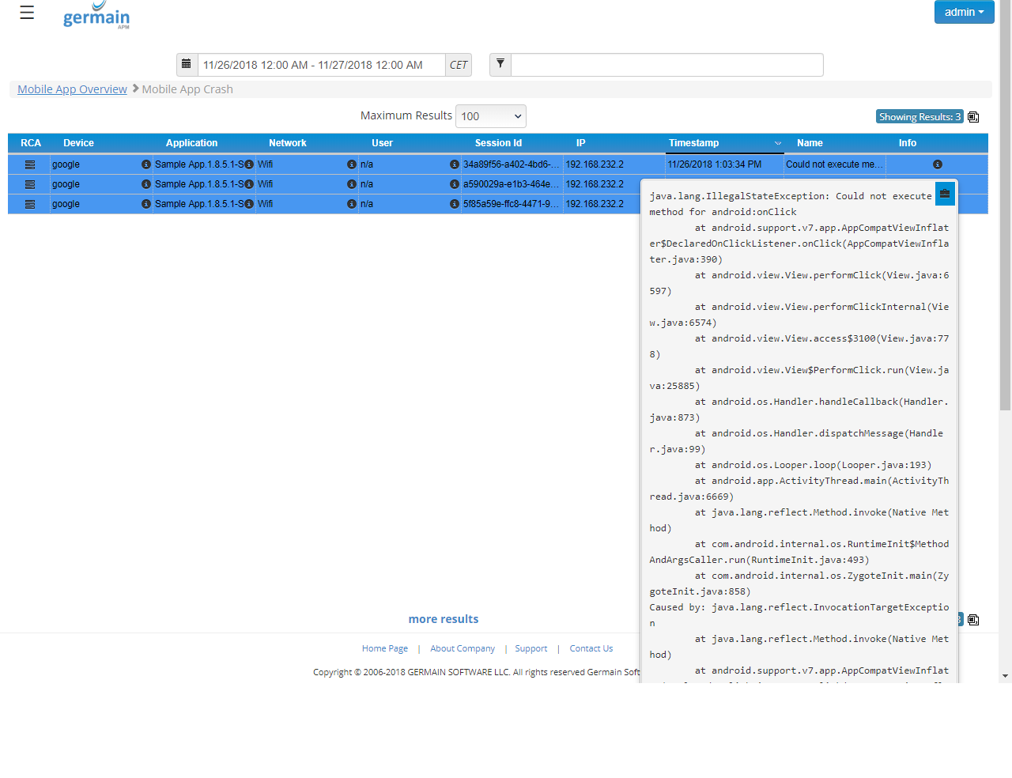Click session info icon before 34a89f56 session
Image resolution: width=1012 pixels, height=778 pixels.
pyautogui.click(x=455, y=164)
